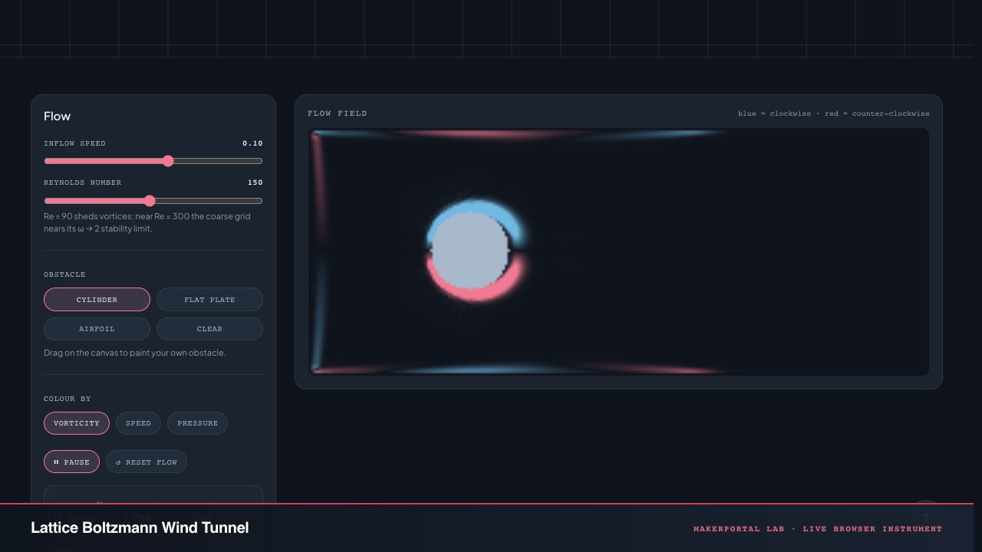Viewport: 982px width, 552px height.
Task: Click the Flow panel heading
Action: pyautogui.click(x=57, y=117)
